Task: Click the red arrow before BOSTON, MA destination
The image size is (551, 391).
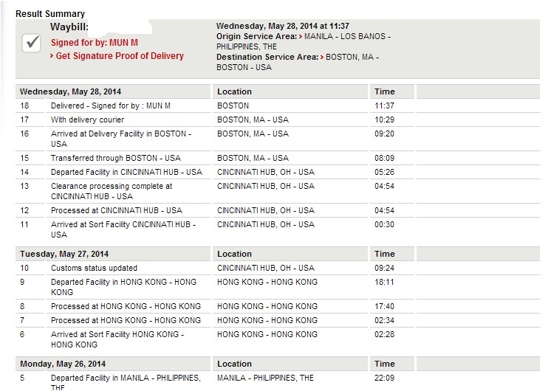Action: (x=322, y=58)
